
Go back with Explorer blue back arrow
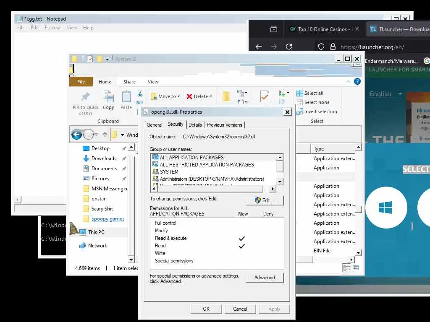click(76, 135)
